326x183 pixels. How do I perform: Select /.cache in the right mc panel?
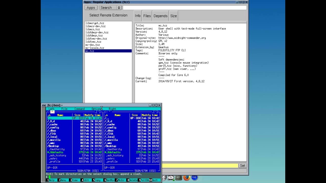(x=132, y=125)
